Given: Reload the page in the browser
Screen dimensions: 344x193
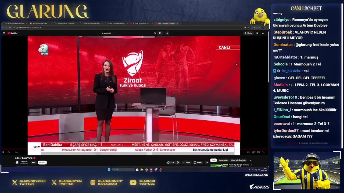Looking at the screenshot, I should click(x=10, y=28).
